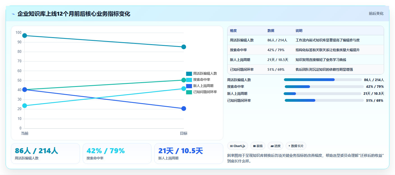Screen dimensions: 395x175
Task: Select the blue data point near 40 at 当前
Action: coord(24,89)
